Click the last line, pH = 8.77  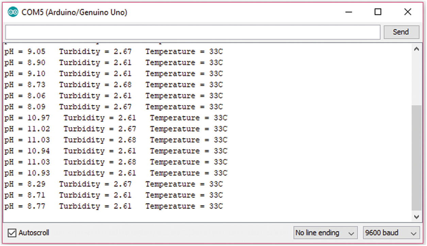click(x=113, y=207)
